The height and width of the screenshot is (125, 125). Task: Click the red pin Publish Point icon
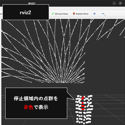(x=74, y=14)
